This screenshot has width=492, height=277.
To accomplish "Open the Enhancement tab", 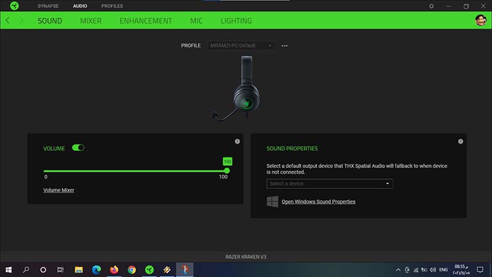I will click(x=146, y=21).
